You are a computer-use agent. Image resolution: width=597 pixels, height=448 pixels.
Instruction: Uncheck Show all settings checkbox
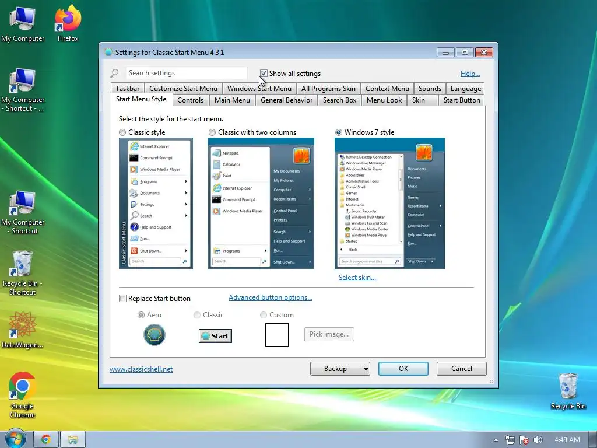point(264,73)
